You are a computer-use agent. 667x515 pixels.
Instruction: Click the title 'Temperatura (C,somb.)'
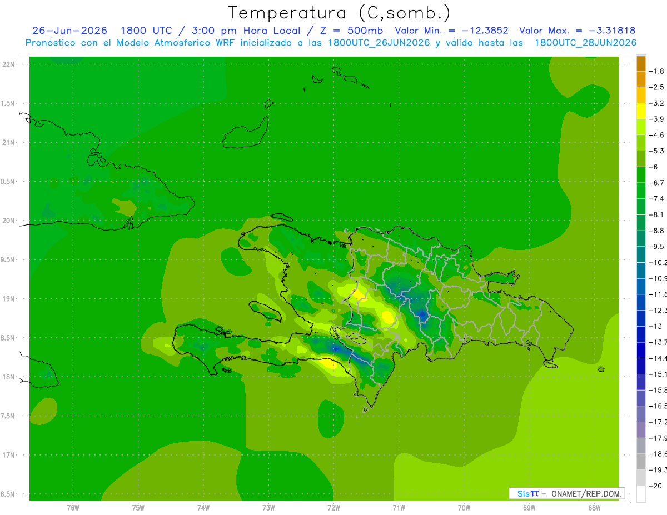point(340,13)
